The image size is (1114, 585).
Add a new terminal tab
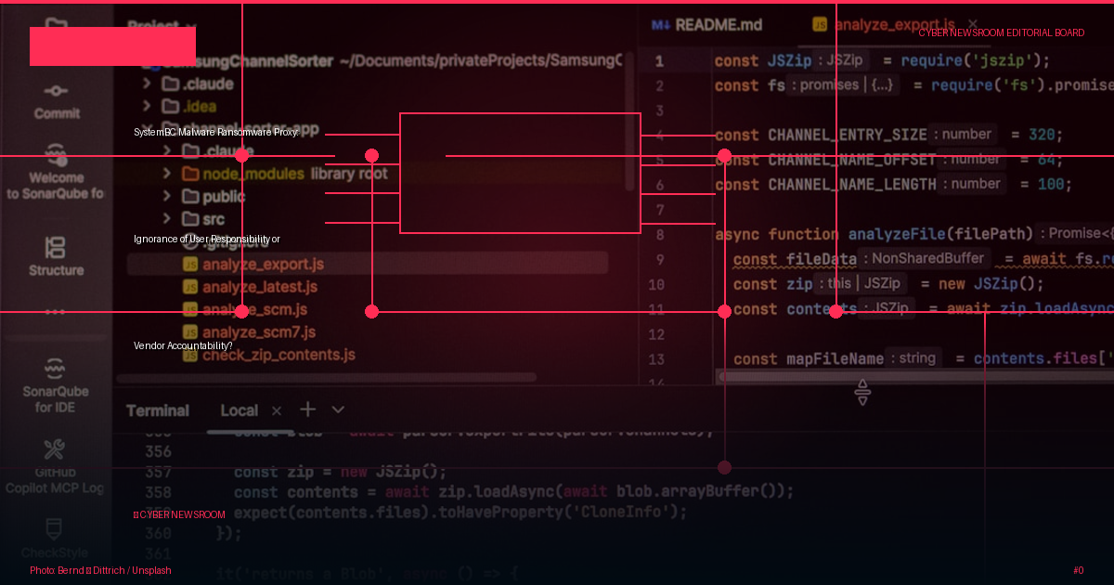pyautogui.click(x=307, y=409)
